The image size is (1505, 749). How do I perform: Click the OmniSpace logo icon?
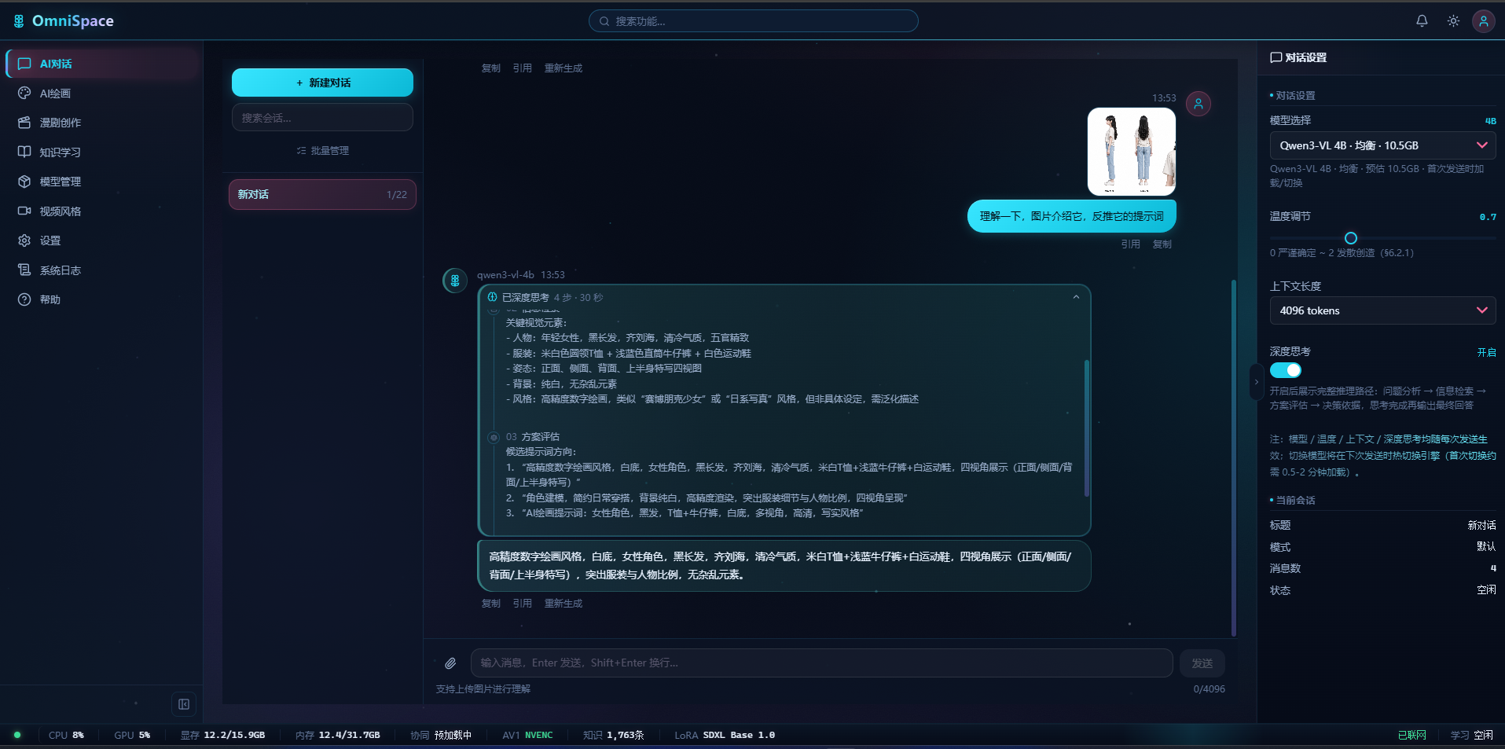19,21
